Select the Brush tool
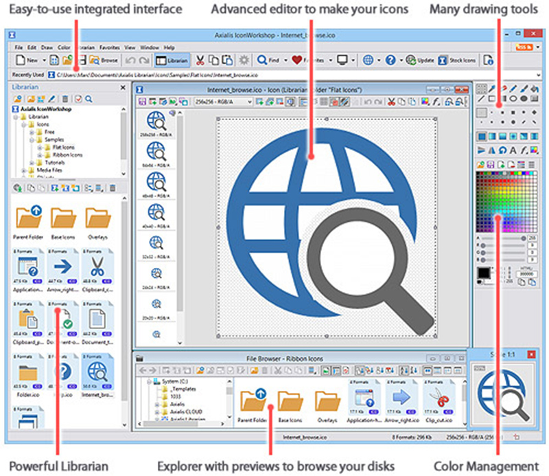This screenshot has width=549, height=476. tap(524, 89)
